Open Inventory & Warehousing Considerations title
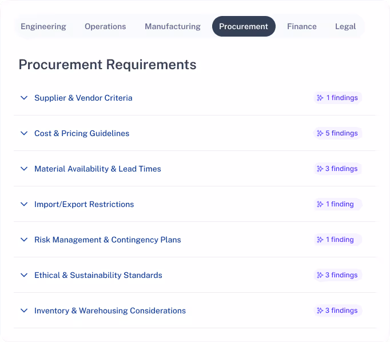The image size is (390, 342). pos(110,311)
